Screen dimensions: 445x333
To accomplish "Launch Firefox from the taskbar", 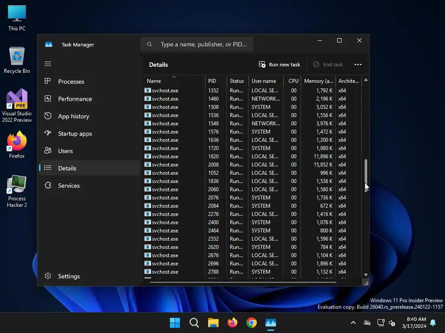I will click(232, 323).
